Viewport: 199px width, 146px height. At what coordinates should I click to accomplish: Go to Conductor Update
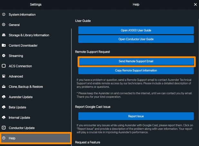[35, 128]
